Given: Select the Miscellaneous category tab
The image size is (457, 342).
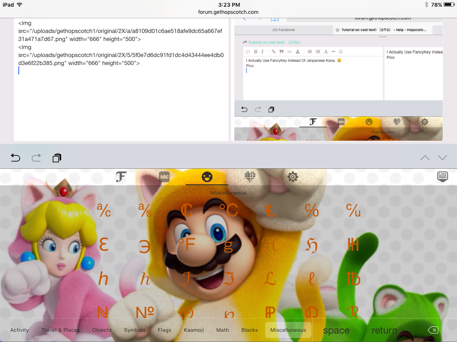Looking at the screenshot, I should coord(288,330).
